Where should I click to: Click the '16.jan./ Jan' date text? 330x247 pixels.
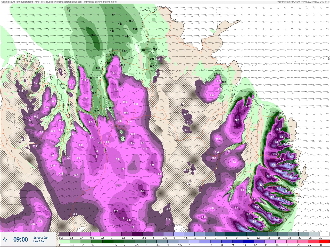[41, 237]
